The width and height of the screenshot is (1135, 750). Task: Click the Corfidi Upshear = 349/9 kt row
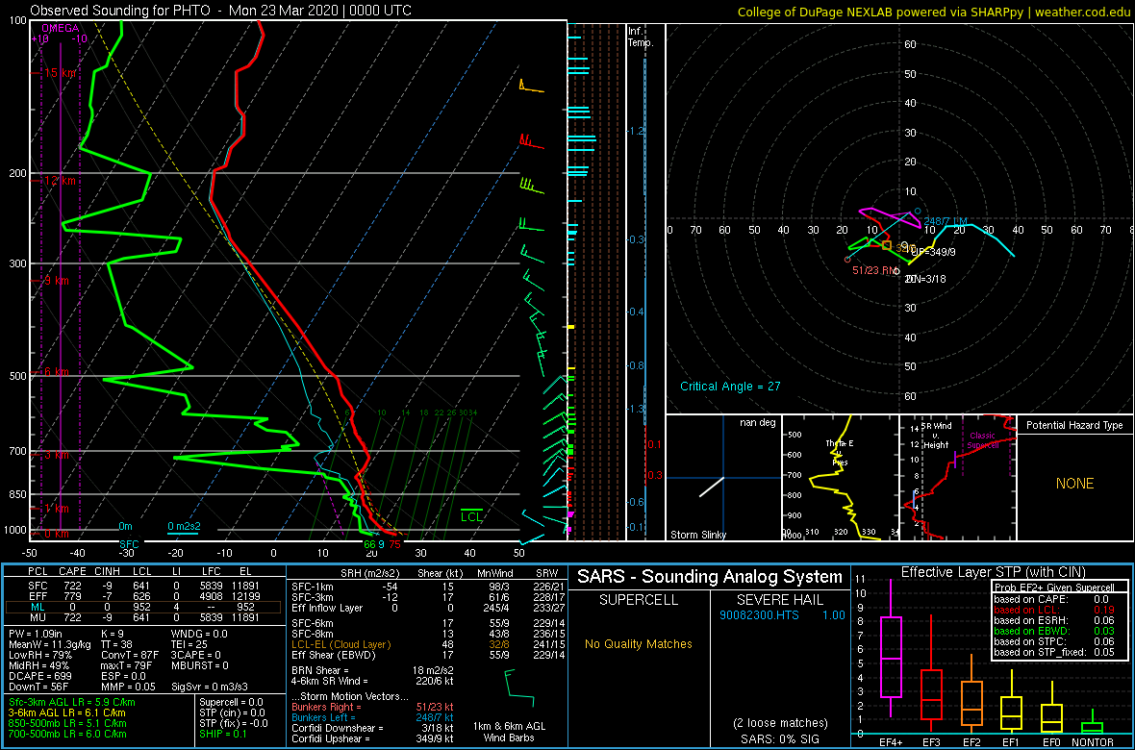[x=372, y=739]
